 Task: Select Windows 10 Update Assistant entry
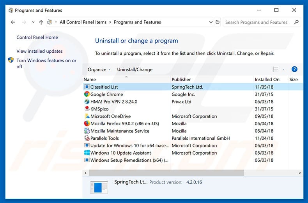[120, 153]
